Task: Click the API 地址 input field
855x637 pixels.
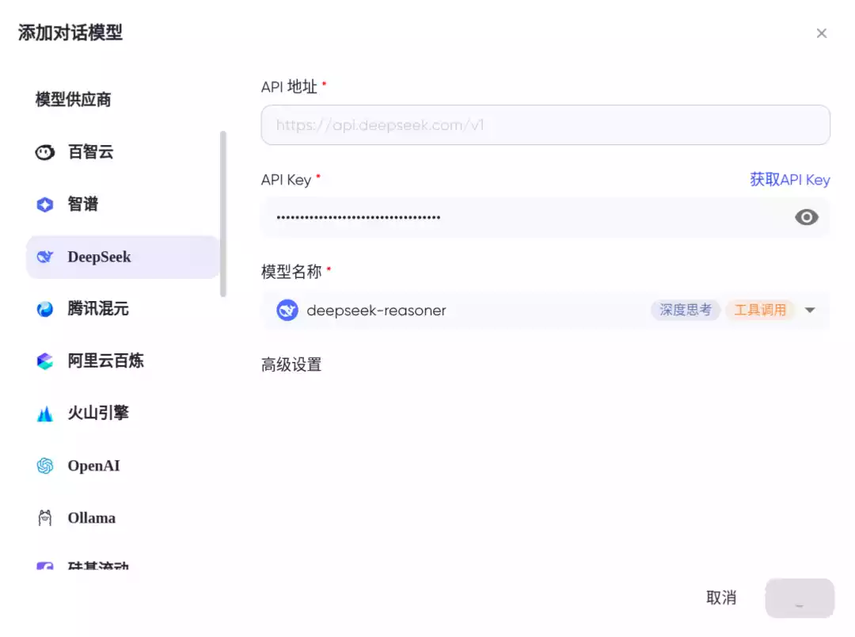Action: (x=546, y=124)
